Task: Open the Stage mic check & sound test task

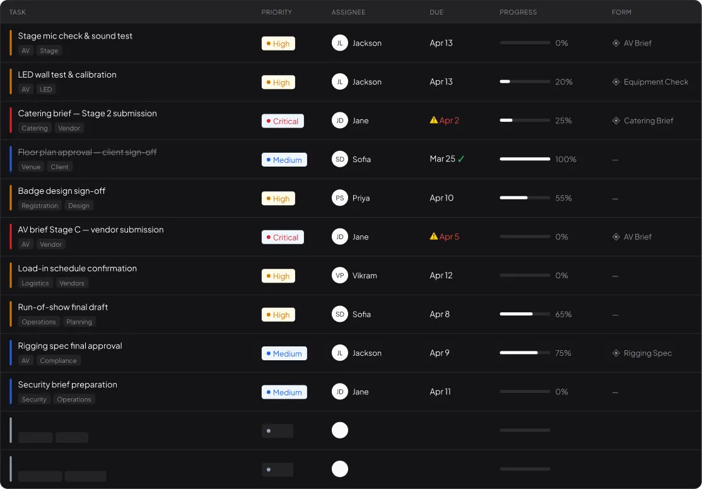Action: point(75,36)
